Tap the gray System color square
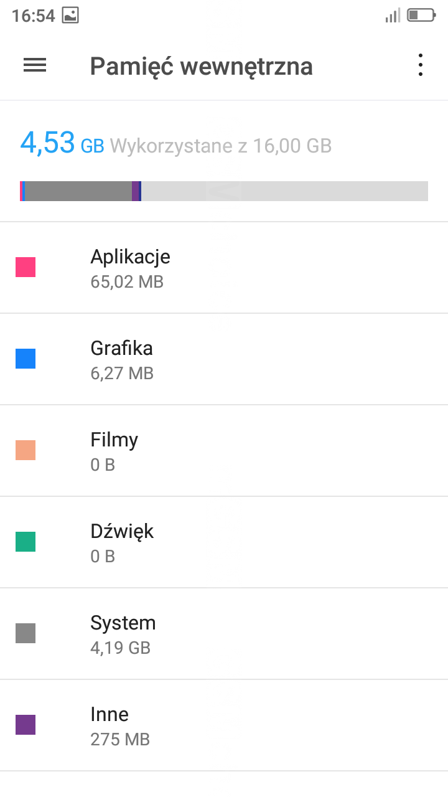 [x=26, y=633]
